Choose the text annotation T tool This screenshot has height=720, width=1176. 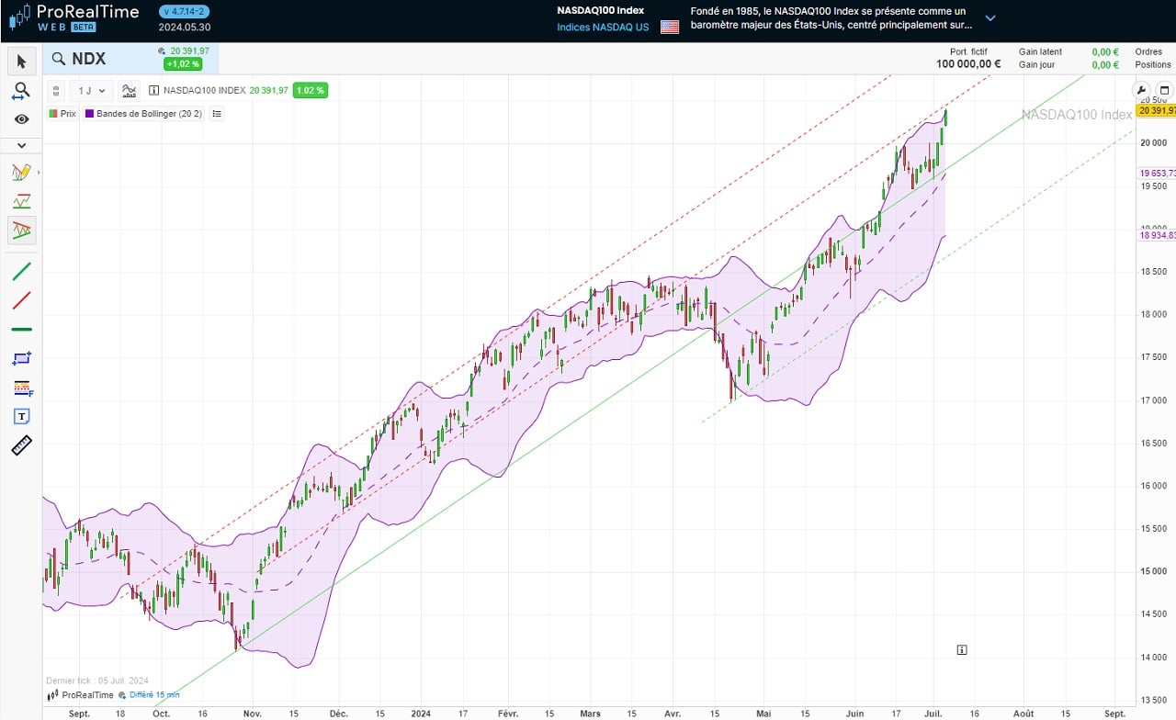(22, 417)
